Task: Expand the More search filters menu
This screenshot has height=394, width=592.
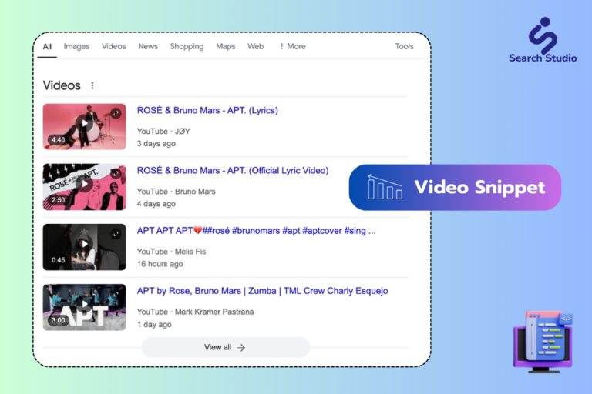Action: click(293, 46)
